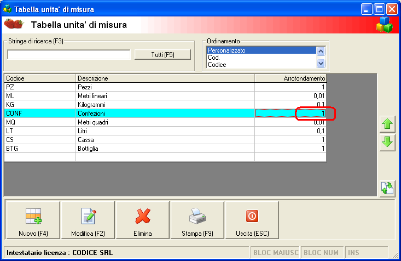Image resolution: width=401 pixels, height=261 pixels.
Task: Focus the Stringa di ricerca field
Action: tap(69, 55)
